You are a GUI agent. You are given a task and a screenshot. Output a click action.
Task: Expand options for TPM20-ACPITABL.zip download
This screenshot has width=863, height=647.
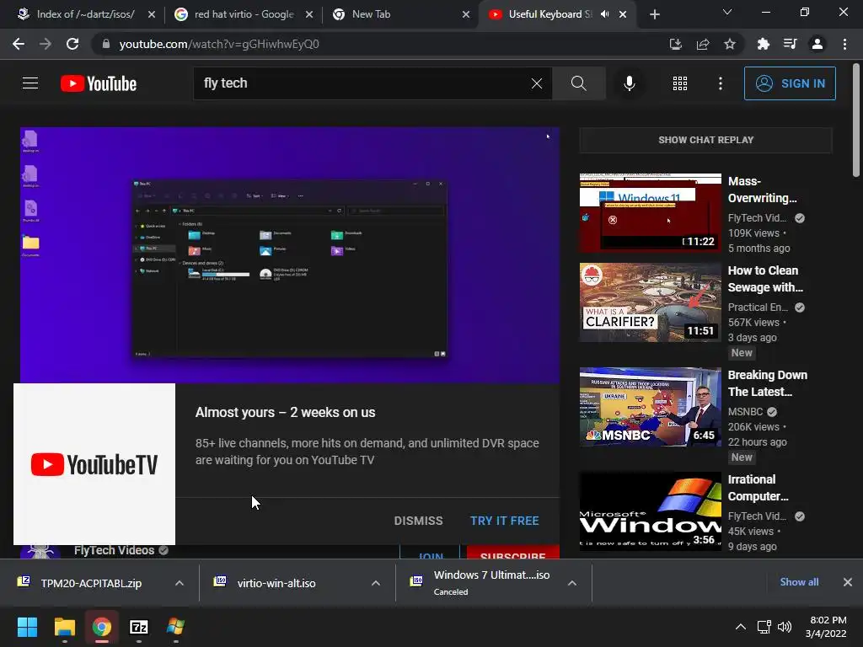pyautogui.click(x=180, y=583)
